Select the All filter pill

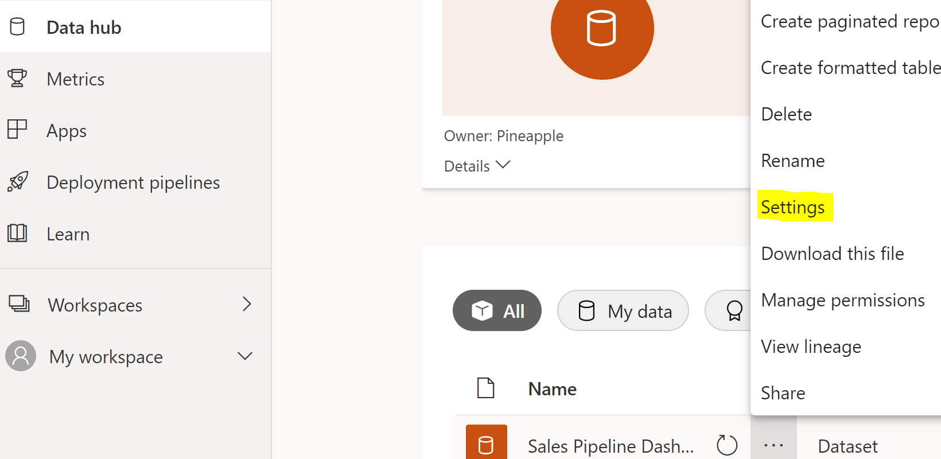[x=497, y=310]
